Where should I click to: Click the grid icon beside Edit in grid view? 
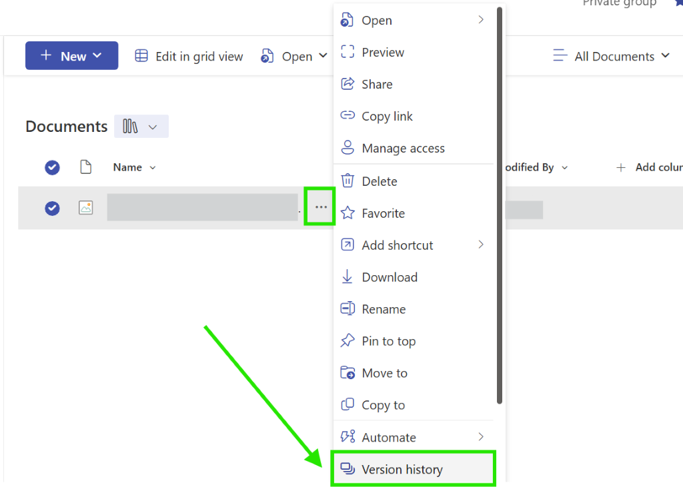click(x=141, y=56)
